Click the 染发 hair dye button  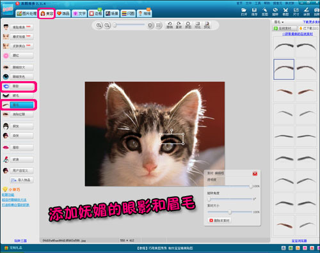[x=21, y=135]
